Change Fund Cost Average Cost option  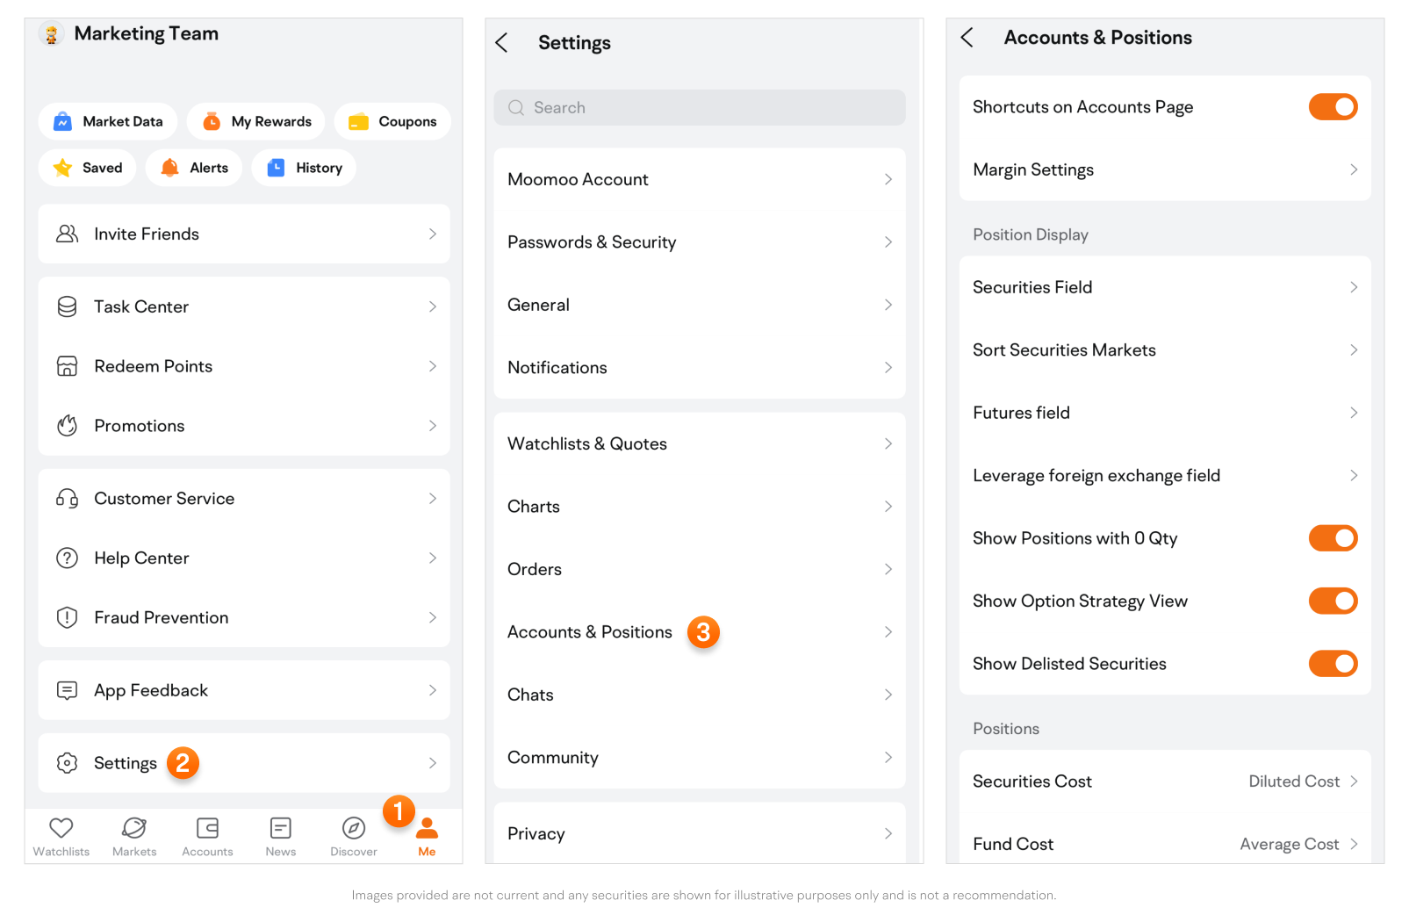click(1165, 844)
